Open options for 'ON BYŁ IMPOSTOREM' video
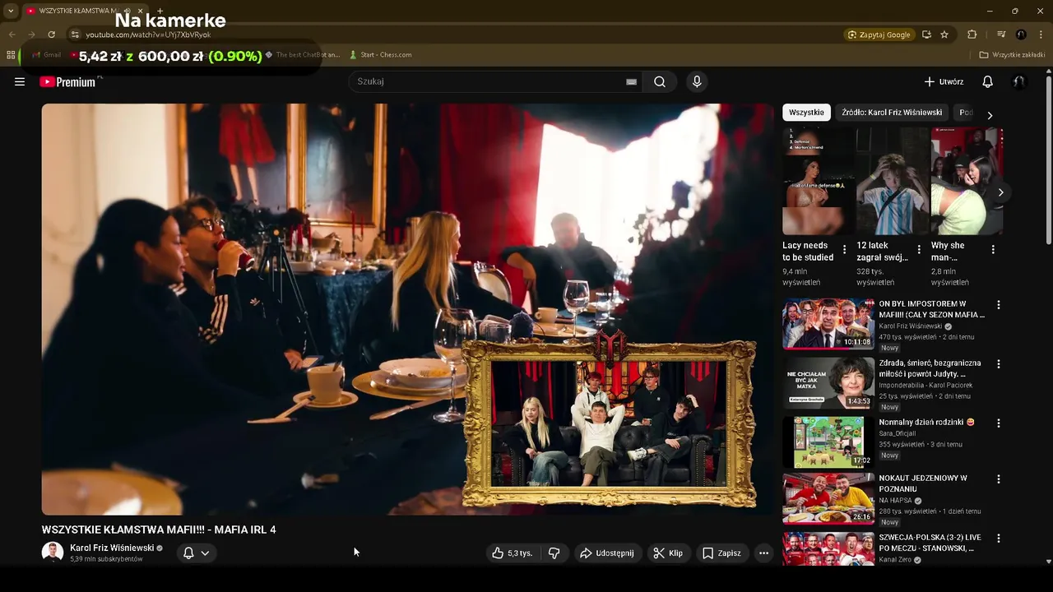Screen dimensions: 1053x592 999,305
